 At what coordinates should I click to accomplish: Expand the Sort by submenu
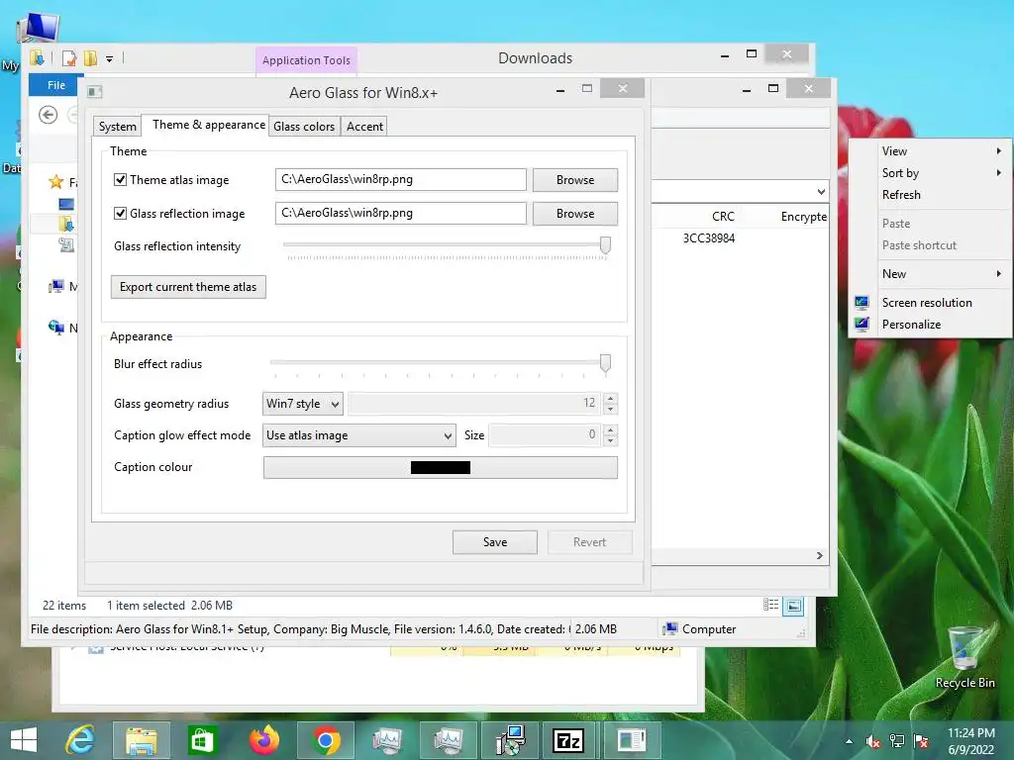pyautogui.click(x=998, y=173)
